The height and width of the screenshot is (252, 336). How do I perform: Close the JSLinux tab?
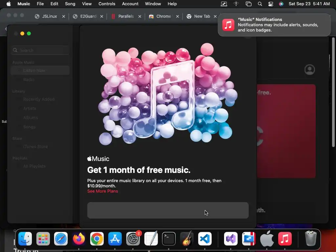[64, 16]
